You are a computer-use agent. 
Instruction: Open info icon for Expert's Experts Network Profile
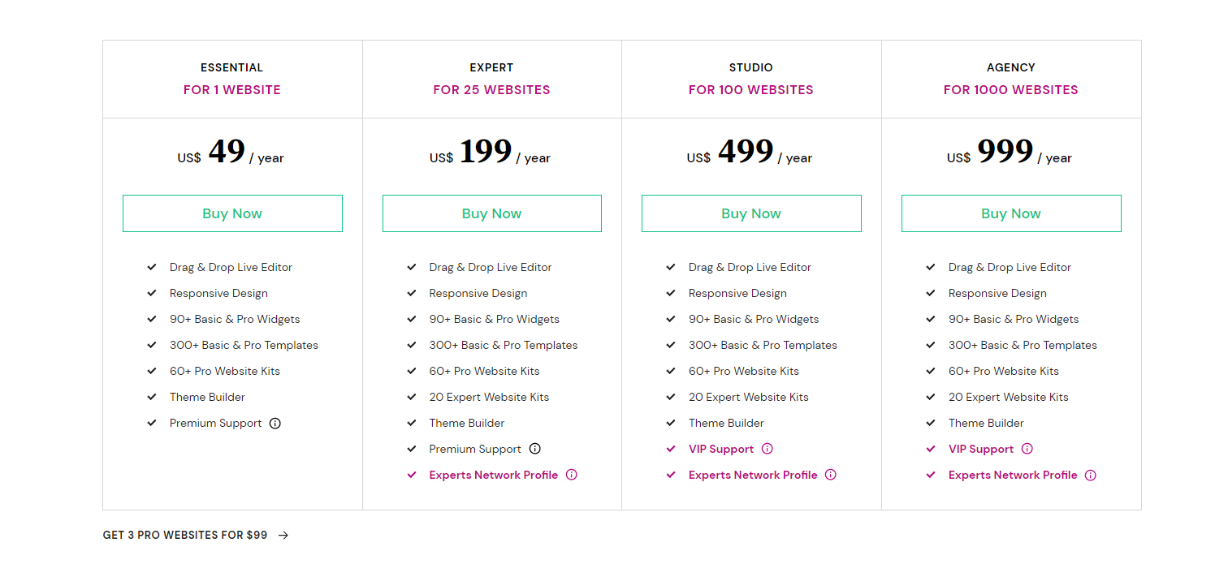[x=571, y=475]
